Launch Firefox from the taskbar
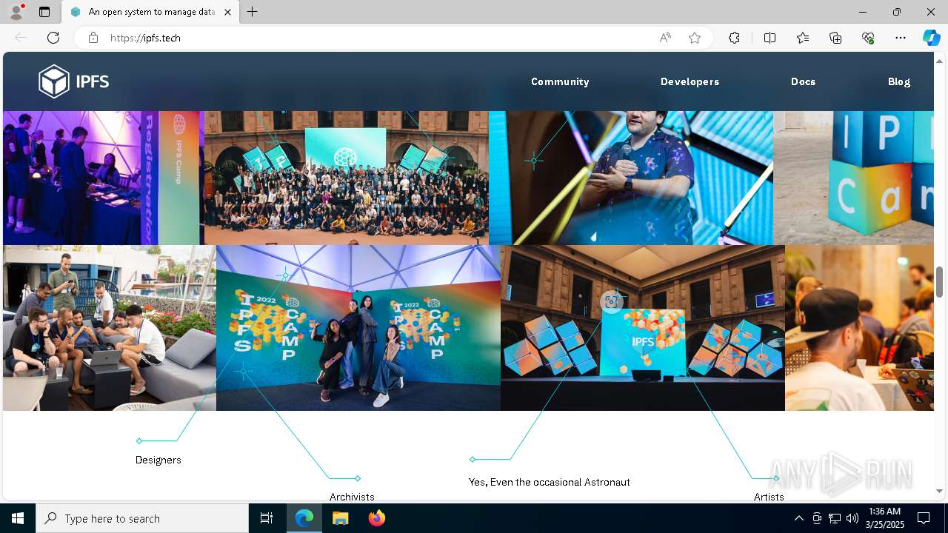The width and height of the screenshot is (948, 533). (376, 518)
